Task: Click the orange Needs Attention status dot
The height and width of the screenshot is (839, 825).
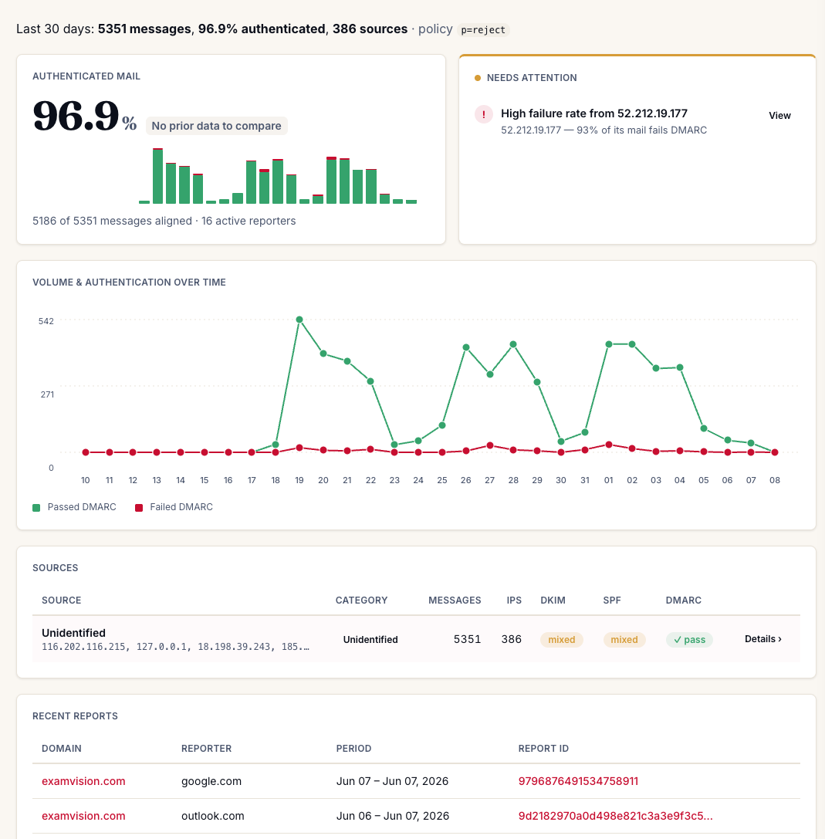Action: (477, 78)
